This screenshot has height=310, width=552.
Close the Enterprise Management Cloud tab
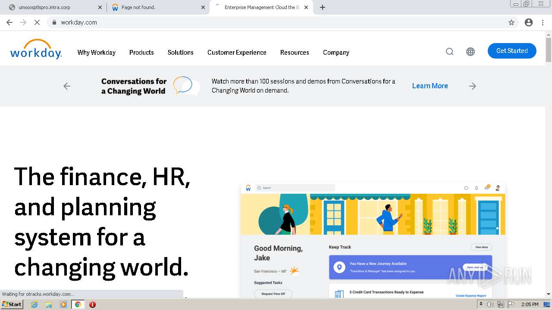click(x=306, y=7)
